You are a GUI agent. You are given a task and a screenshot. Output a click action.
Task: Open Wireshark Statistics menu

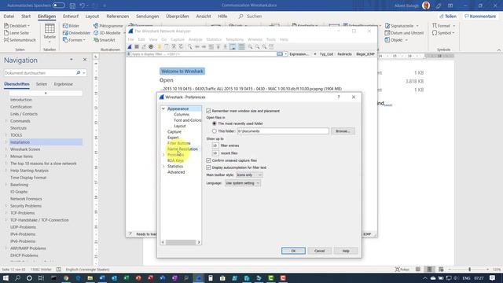point(214,39)
